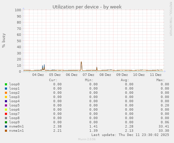Click loop9 maximum value 0.06
Viewport: 174px width, 143px height.
click(x=165, y=122)
